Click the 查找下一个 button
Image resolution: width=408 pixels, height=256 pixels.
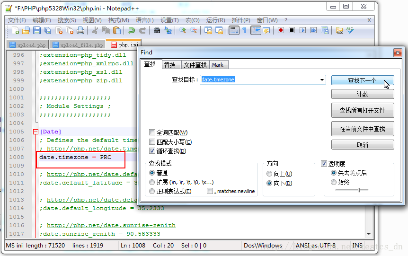pyautogui.click(x=363, y=80)
